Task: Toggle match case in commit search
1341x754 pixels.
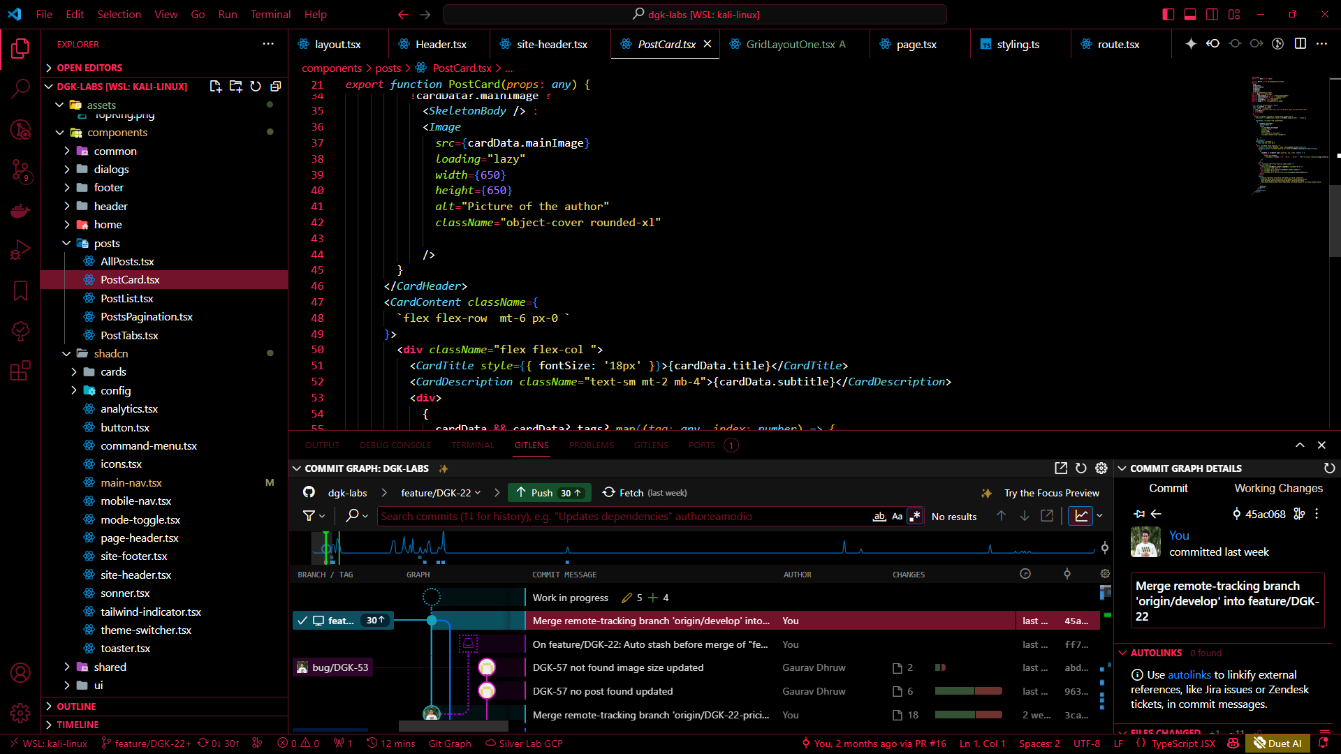Action: coord(897,517)
